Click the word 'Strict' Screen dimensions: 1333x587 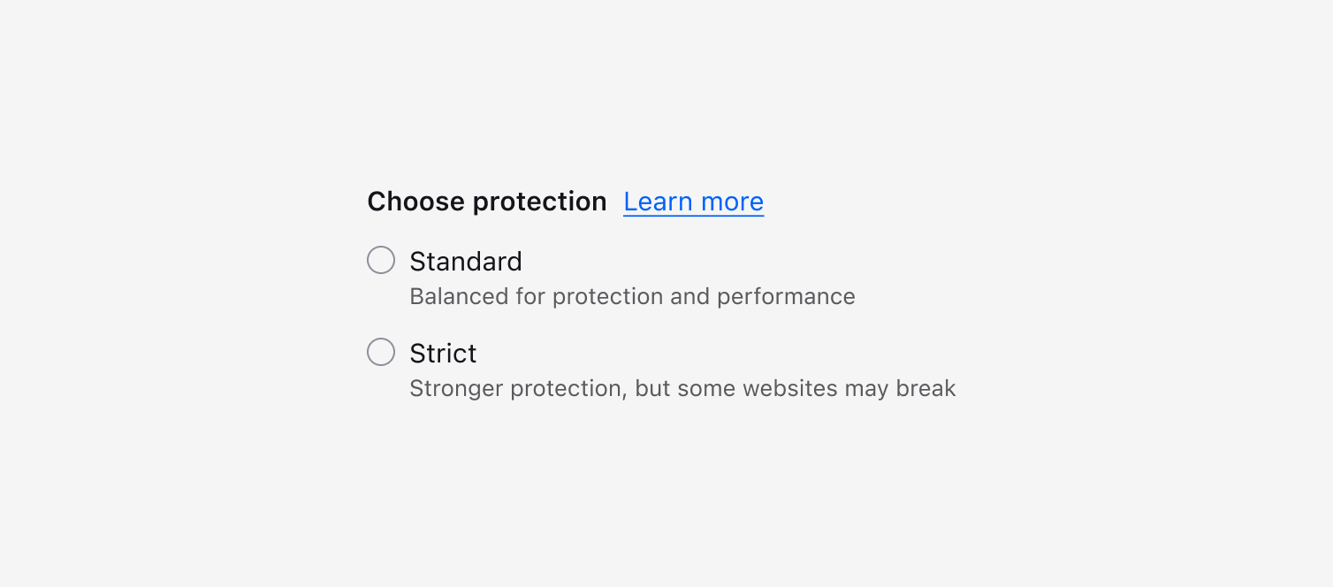click(443, 354)
